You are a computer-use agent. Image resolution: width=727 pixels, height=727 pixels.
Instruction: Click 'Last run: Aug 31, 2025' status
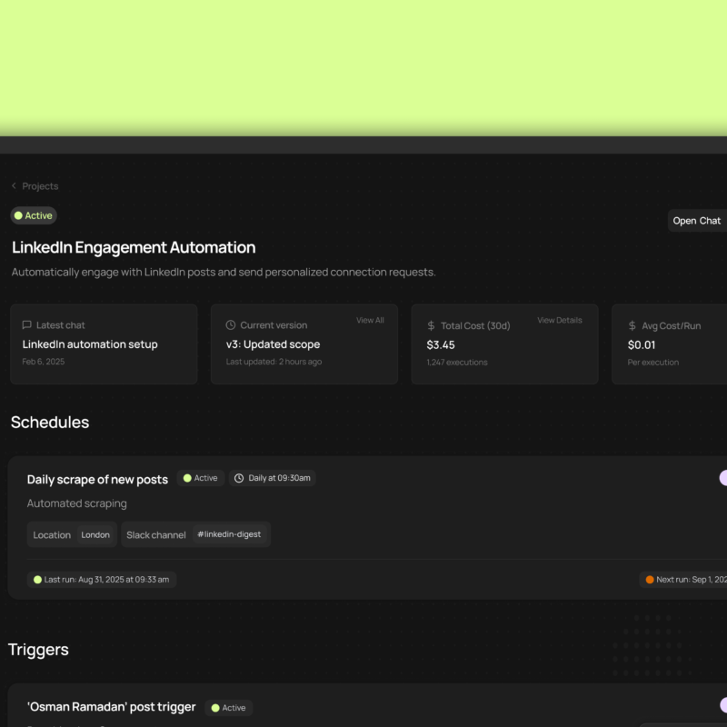(x=102, y=580)
